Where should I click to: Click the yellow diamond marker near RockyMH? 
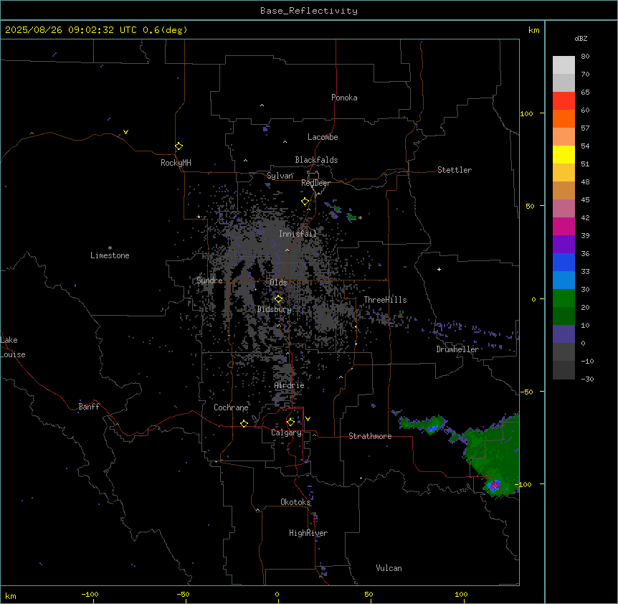pos(179,146)
